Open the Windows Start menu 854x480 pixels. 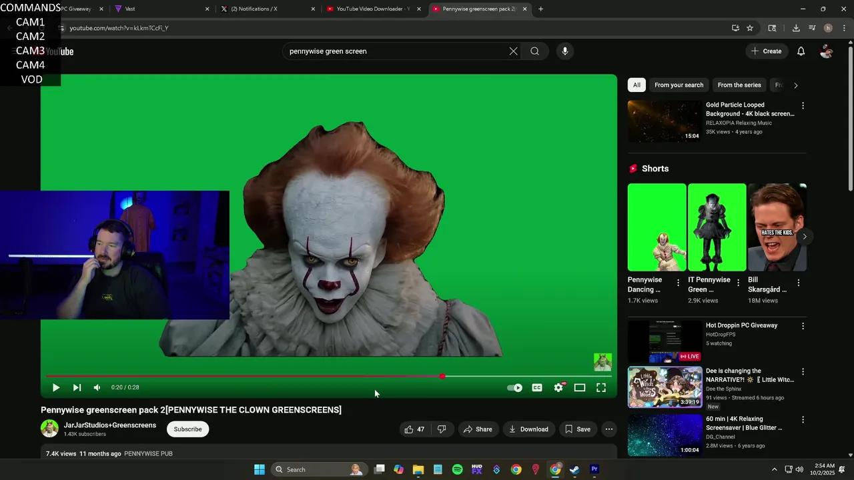(x=260, y=469)
